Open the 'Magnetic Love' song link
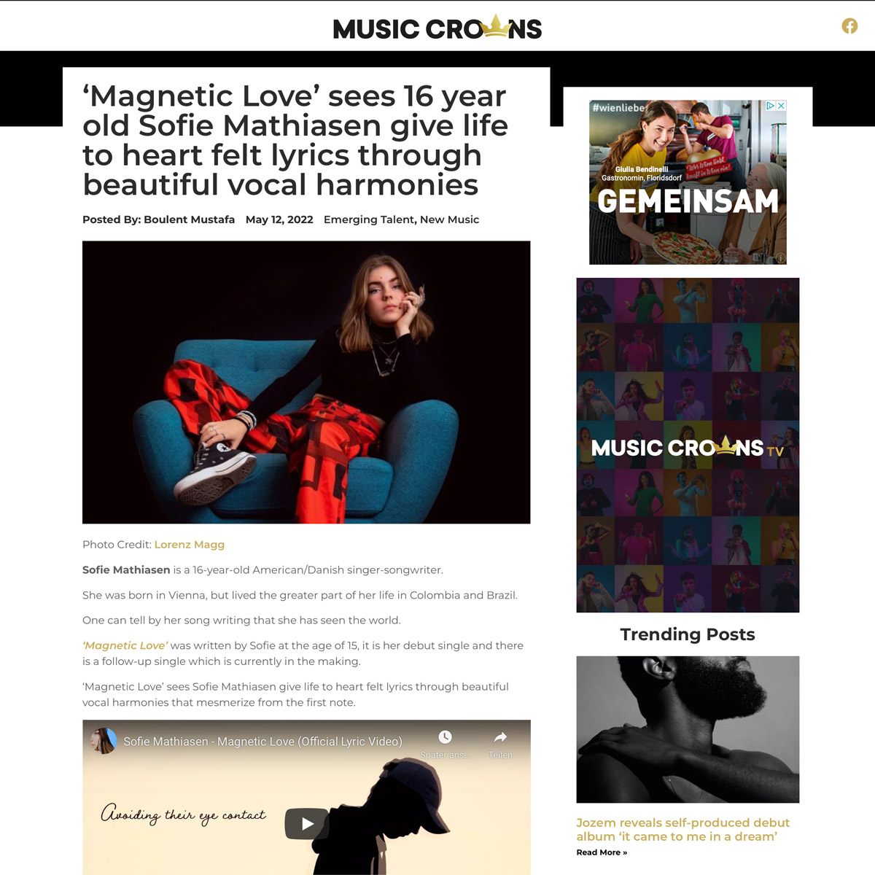 point(125,645)
